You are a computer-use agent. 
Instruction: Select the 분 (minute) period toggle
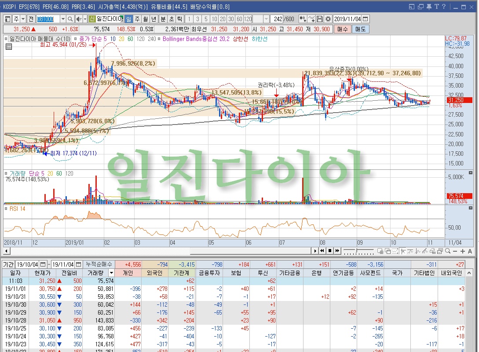(x=163, y=19)
